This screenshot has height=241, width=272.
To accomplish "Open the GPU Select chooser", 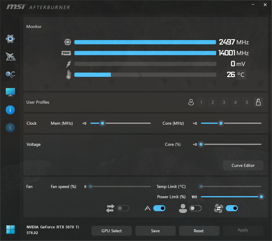I will (112, 231).
